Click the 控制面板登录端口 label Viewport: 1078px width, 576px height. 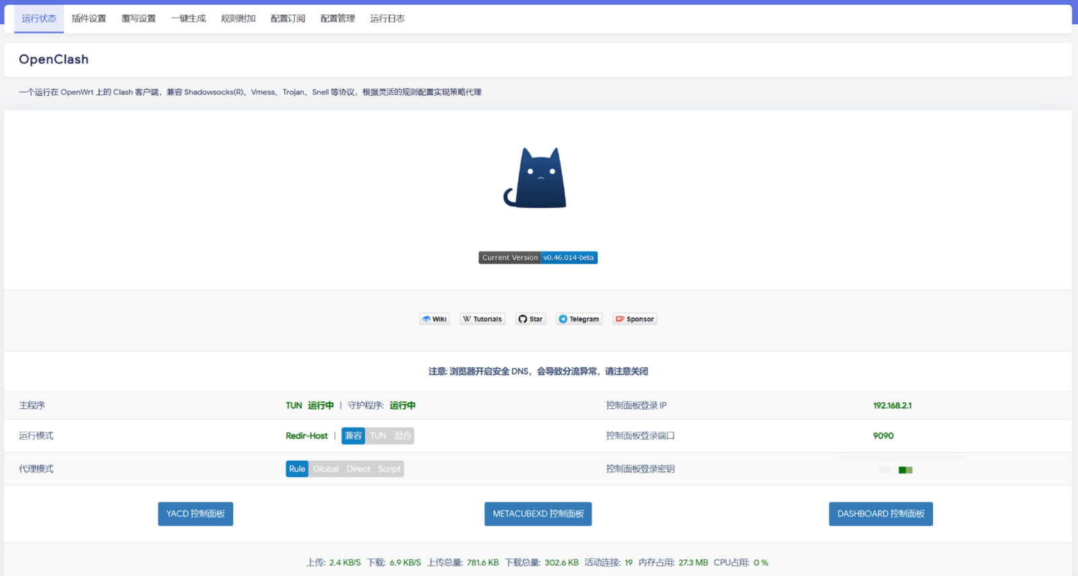click(x=640, y=436)
